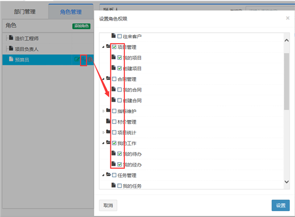This screenshot has height=217, width=295.
Task: Click the file icon beside 项目负责人
Action: [11, 48]
